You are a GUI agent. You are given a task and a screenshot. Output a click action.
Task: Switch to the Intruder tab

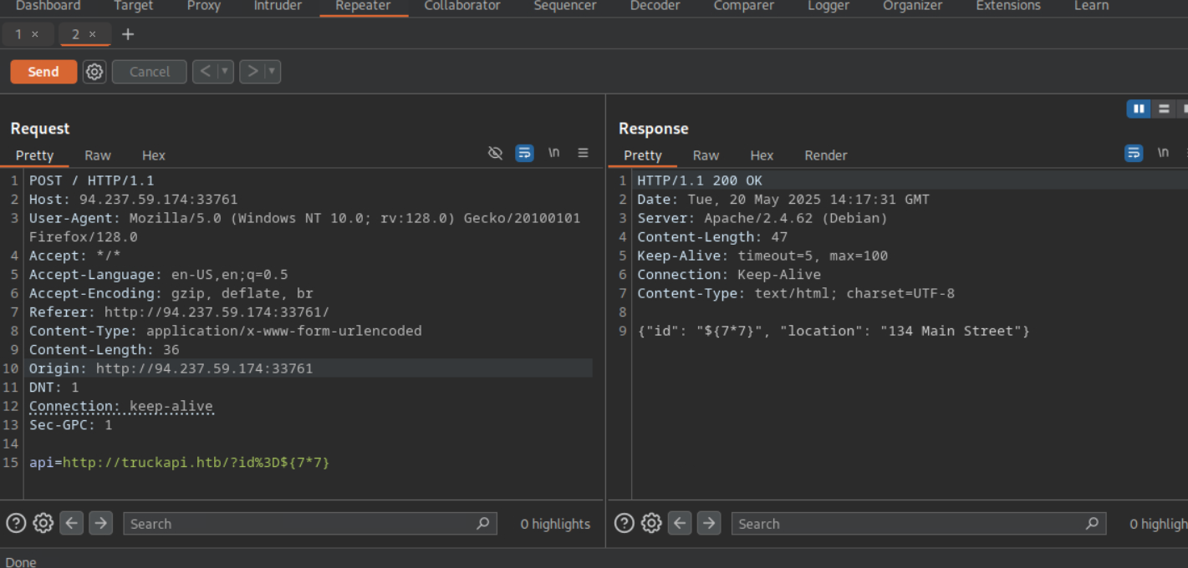(278, 6)
